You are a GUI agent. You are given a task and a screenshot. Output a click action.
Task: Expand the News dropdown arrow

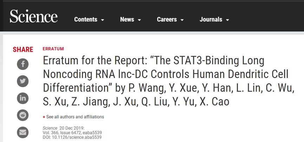click(139, 20)
